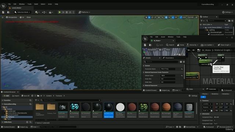Click the Content Browser asset search field
235x132 pixels.
pos(70,100)
